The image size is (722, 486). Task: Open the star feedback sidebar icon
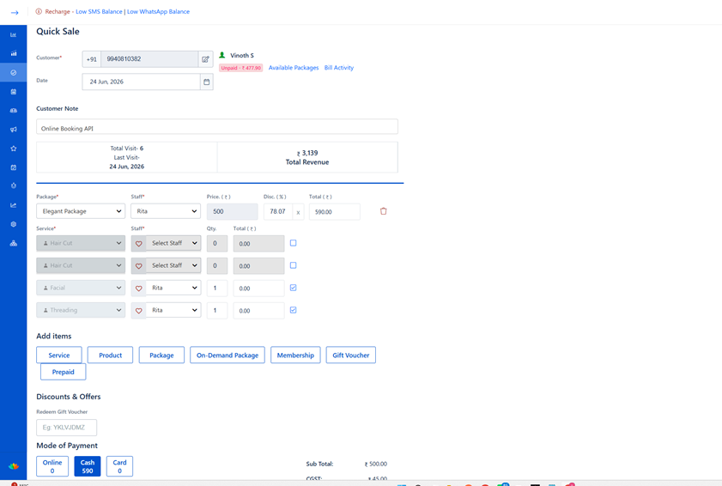coord(14,149)
